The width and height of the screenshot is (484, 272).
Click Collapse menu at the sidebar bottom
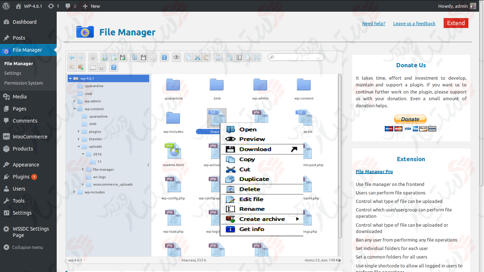pos(23,247)
